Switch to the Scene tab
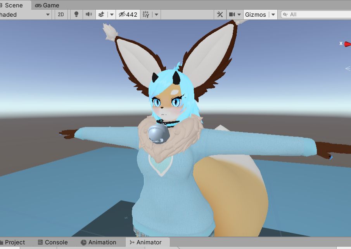351x249 pixels. (x=15, y=5)
